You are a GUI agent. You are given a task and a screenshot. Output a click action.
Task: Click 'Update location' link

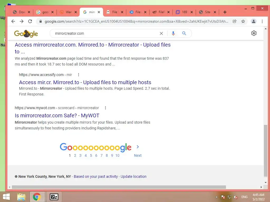(x=133, y=176)
